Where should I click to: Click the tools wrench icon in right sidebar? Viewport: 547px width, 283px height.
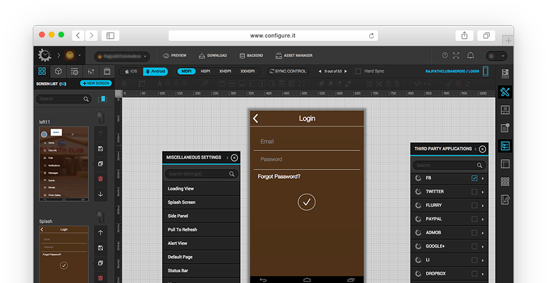[x=505, y=92]
